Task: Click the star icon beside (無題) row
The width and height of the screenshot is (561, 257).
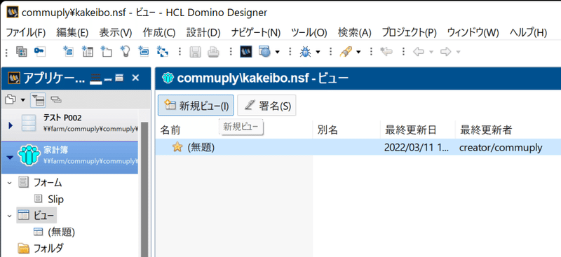Action: [177, 147]
